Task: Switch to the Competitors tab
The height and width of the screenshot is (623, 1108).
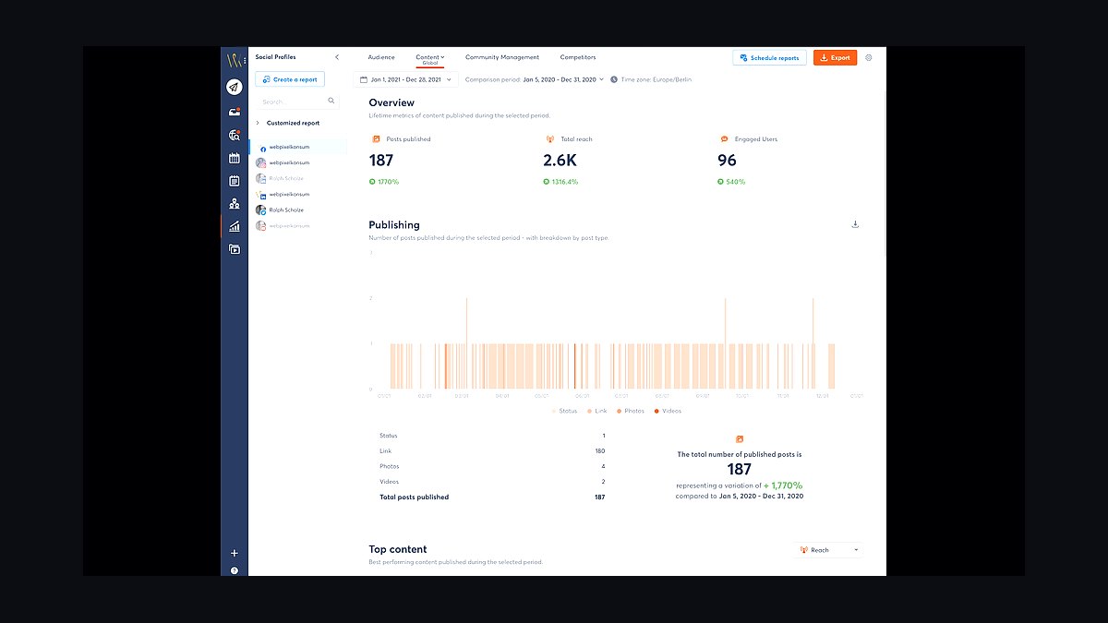Action: [578, 57]
